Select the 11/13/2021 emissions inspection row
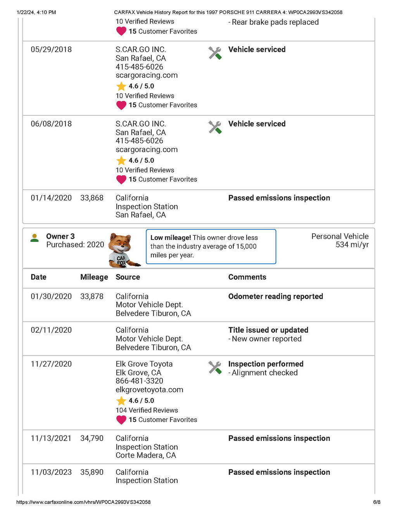Image resolution: width=397 pixels, height=514 pixels. 198,446
